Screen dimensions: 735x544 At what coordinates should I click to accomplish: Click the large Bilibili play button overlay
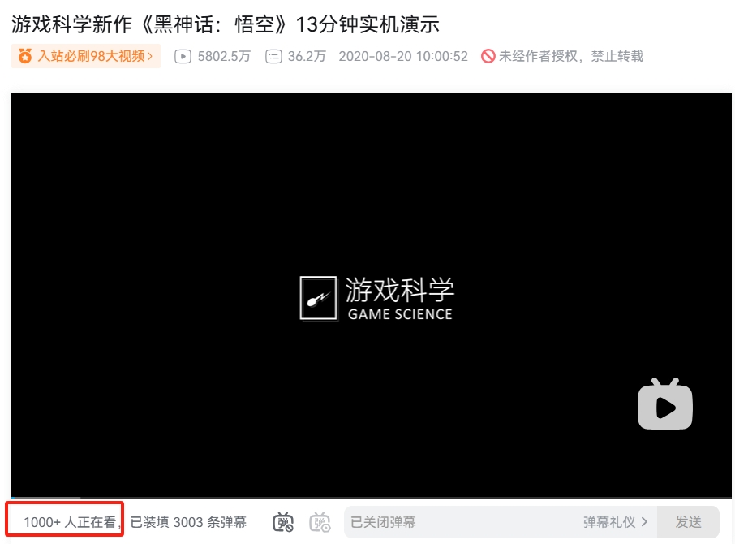tap(665, 404)
